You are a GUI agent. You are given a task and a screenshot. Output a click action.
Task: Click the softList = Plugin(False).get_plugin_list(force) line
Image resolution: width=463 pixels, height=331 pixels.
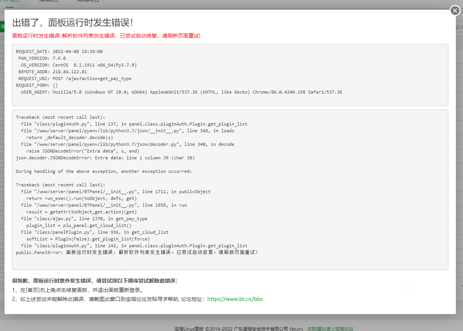tap(88, 239)
